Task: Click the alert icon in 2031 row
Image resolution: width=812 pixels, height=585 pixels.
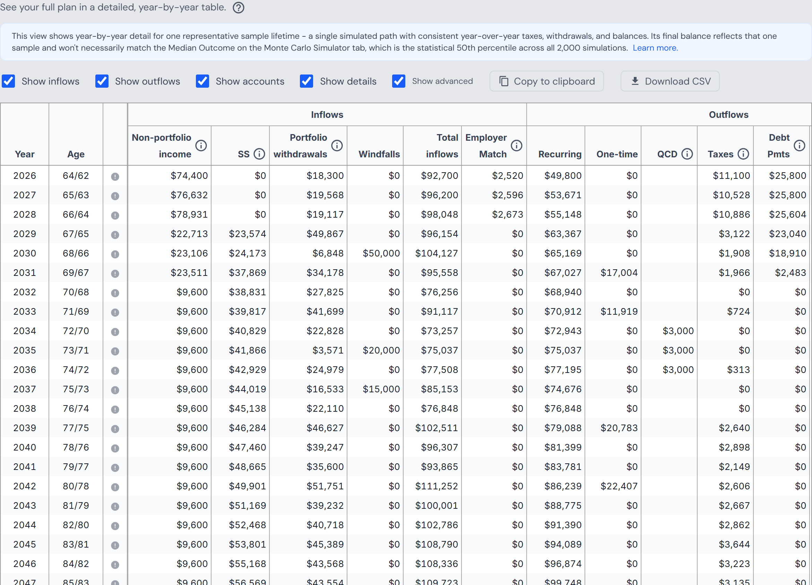Action: 115,273
